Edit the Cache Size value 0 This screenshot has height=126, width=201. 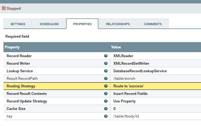coord(115,109)
